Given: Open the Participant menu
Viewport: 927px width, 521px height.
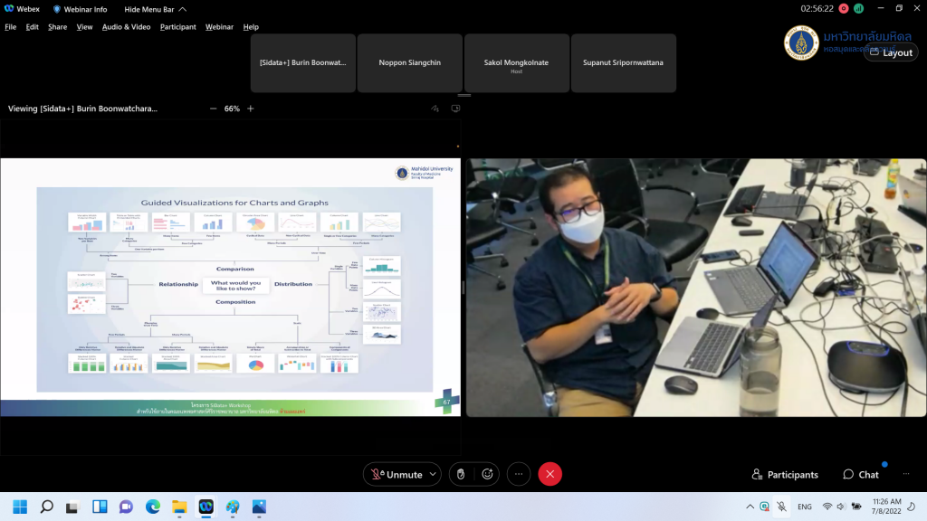Looking at the screenshot, I should click(177, 27).
